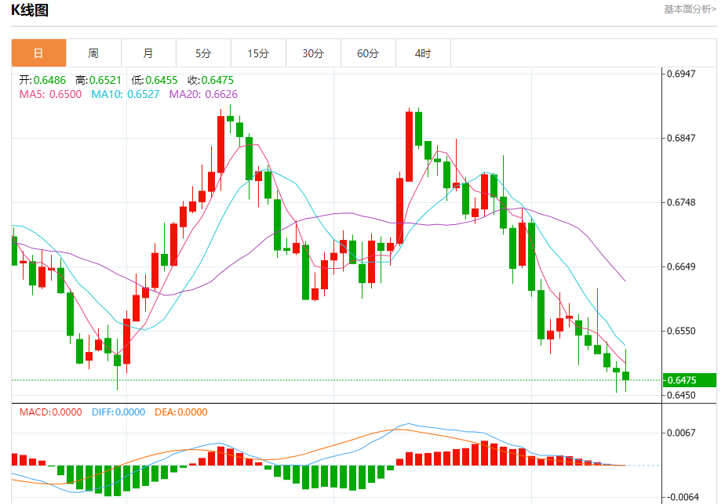This screenshot has width=725, height=504.
Task: Click the K线图 heading
Action: point(30,9)
